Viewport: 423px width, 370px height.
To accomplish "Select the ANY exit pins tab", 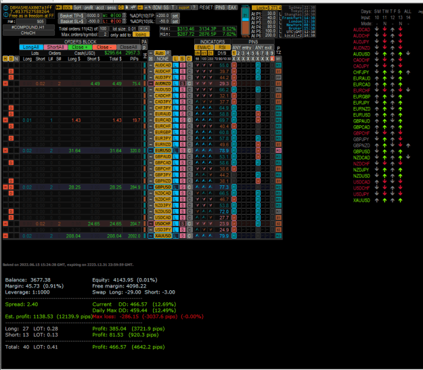I will 263,47.
